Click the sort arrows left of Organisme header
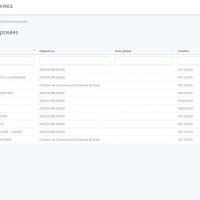This screenshot has width=200, height=200. point(34,50)
